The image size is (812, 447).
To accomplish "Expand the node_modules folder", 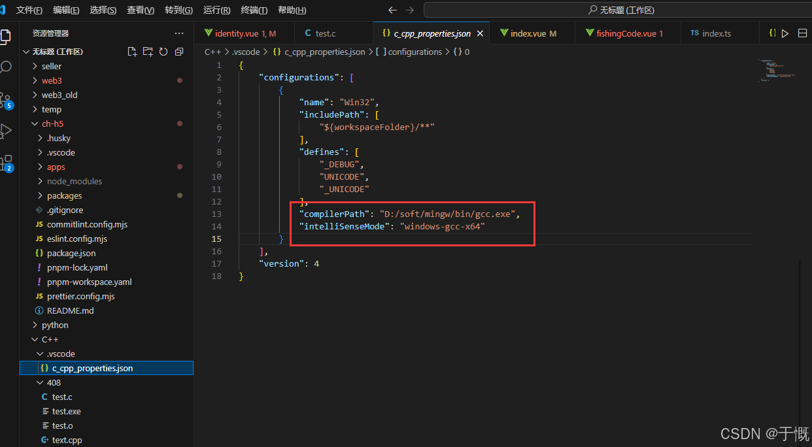I will 74,181.
